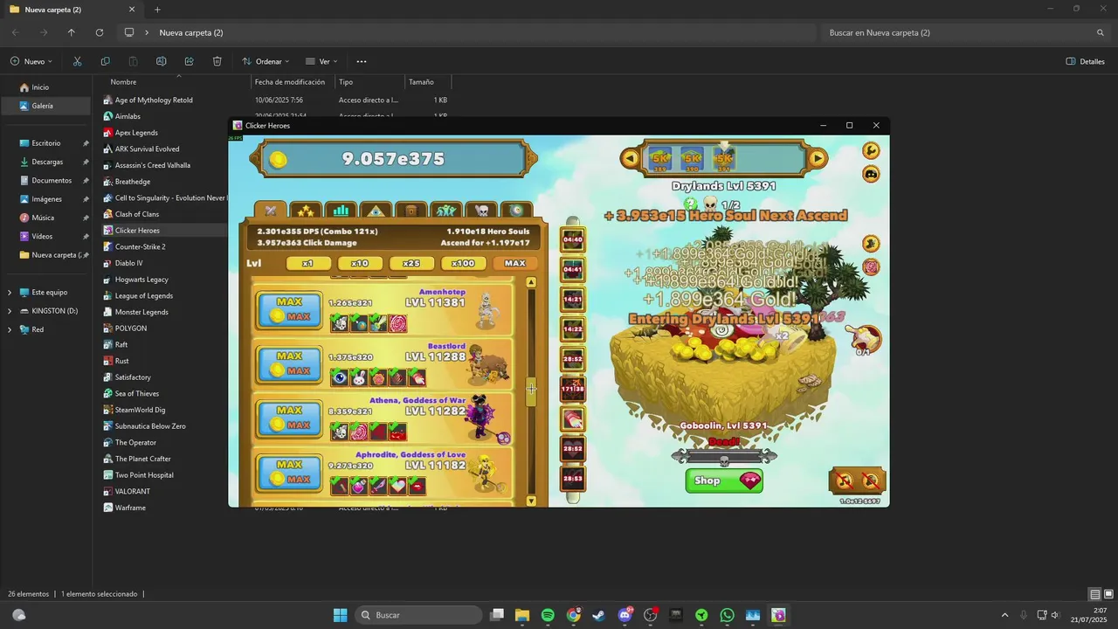Set buy amount to x10
This screenshot has height=629, width=1118.
click(x=360, y=263)
